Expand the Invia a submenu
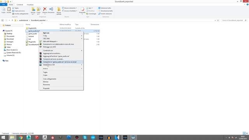 61,68
